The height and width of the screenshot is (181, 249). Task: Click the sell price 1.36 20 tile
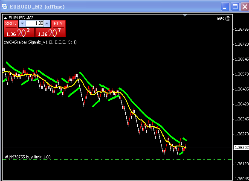click(19, 32)
